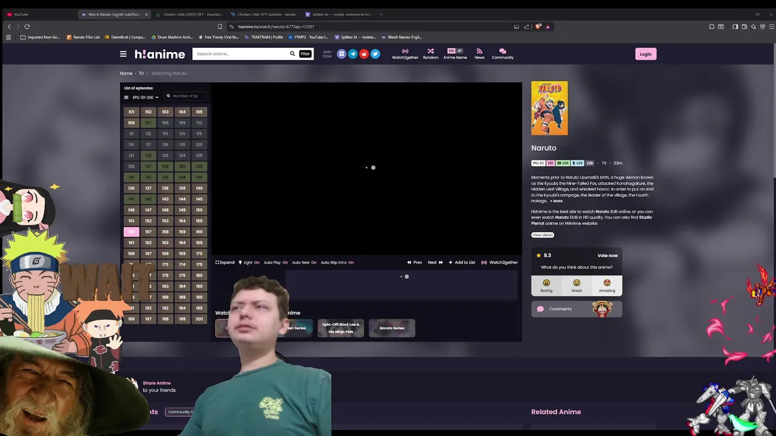776x436 pixels.
Task: Switch anime name to JP
Action: 459,51
